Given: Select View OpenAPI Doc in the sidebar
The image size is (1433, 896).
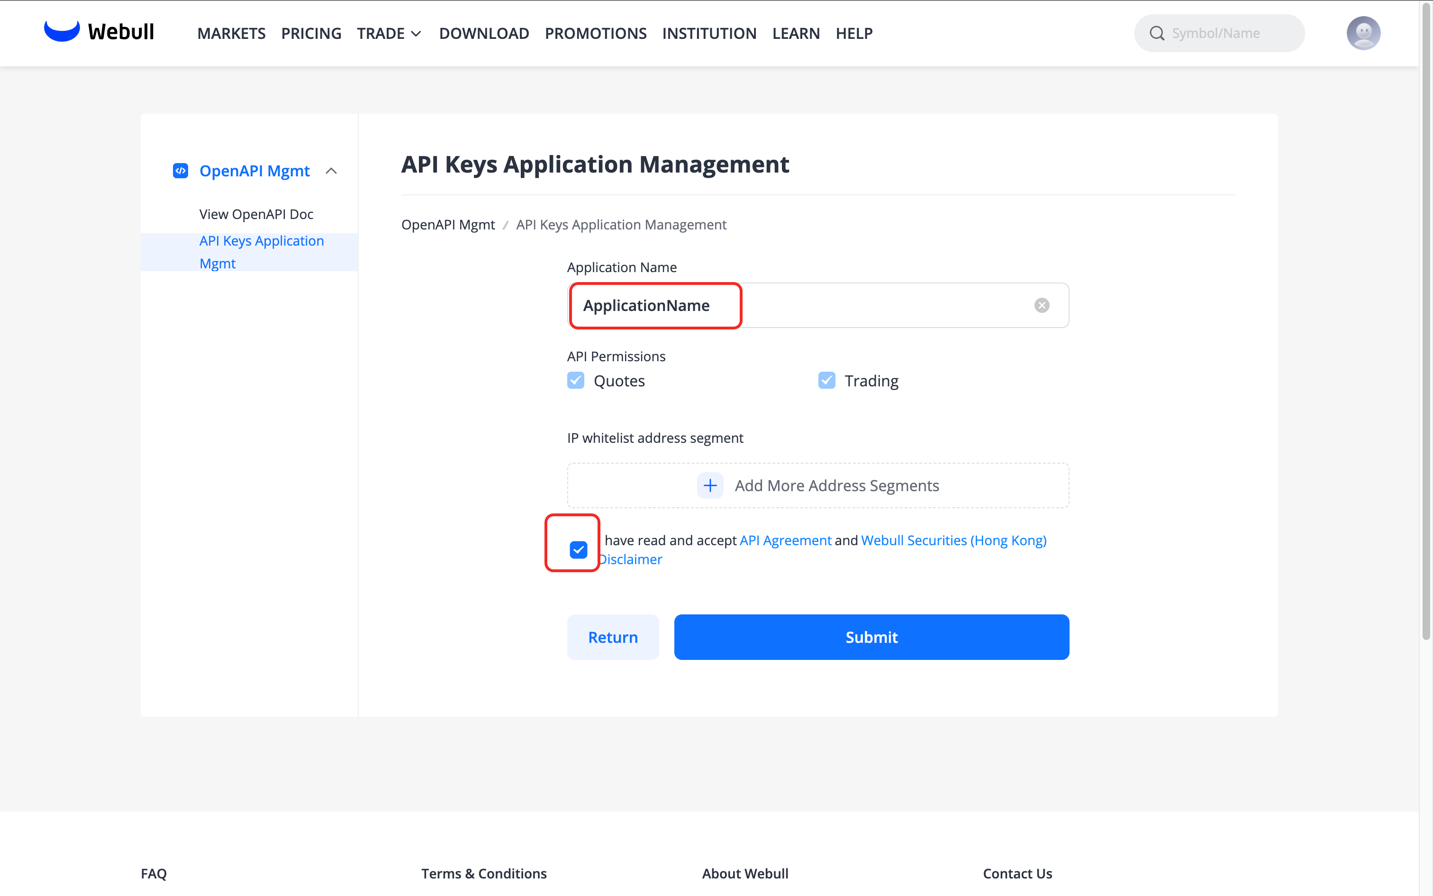Looking at the screenshot, I should click(256, 214).
